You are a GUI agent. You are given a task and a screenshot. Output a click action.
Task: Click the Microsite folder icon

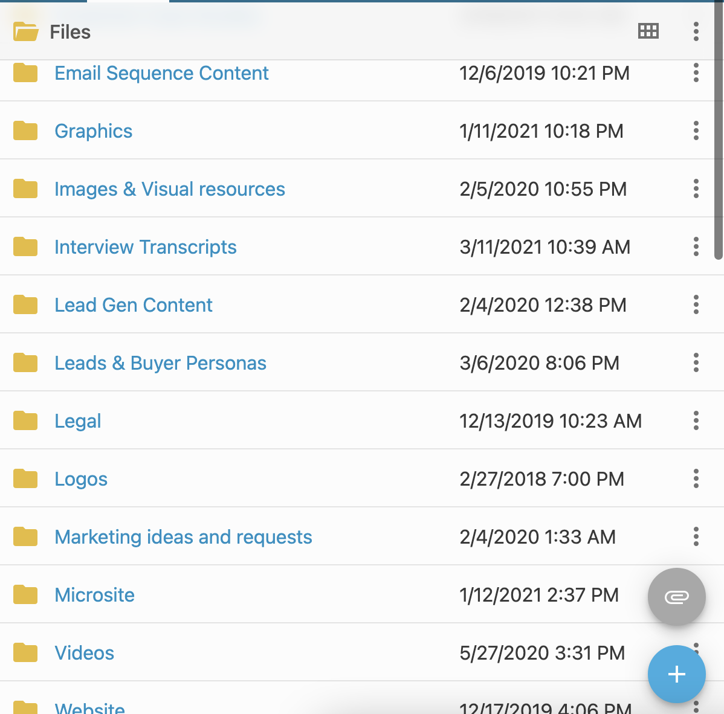coord(25,595)
